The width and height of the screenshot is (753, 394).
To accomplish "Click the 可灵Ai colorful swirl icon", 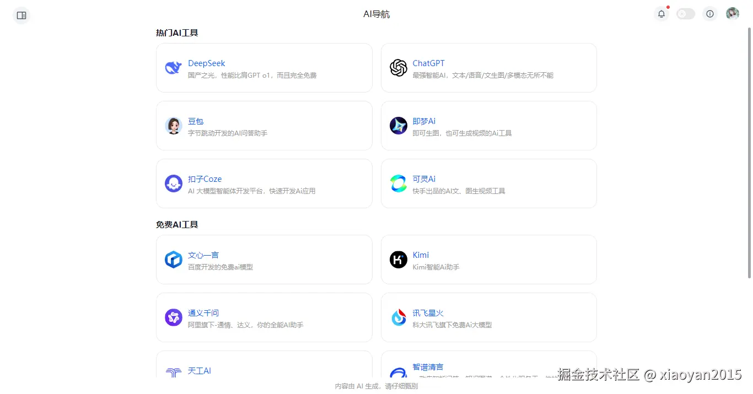I will 398,183.
